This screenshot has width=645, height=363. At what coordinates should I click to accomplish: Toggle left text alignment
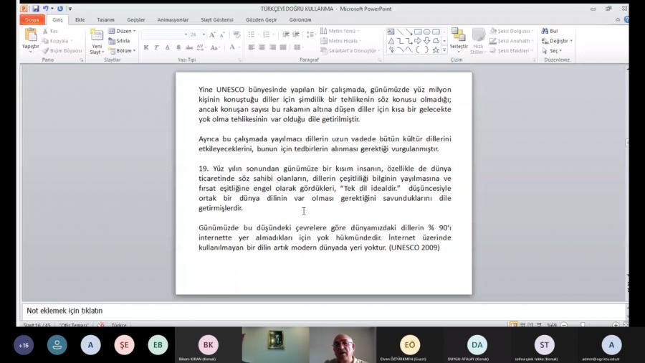(x=252, y=47)
